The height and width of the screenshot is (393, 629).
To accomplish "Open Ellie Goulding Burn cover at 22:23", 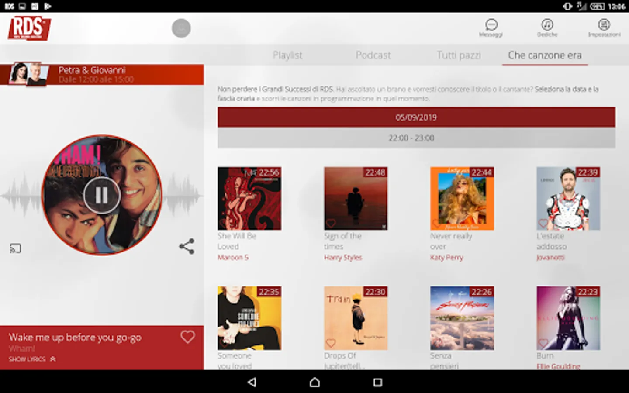I will (x=568, y=318).
